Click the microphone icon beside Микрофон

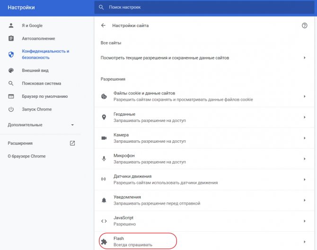(104, 159)
